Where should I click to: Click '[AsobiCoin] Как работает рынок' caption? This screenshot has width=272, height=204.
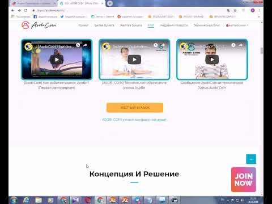(x=57, y=85)
